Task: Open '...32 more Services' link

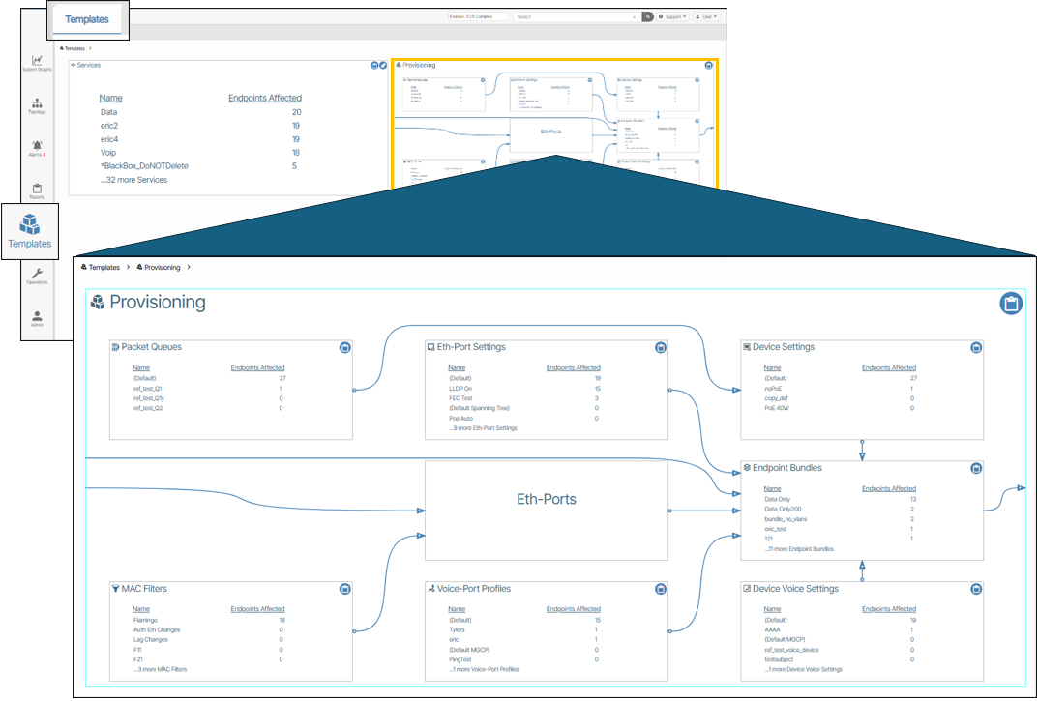Action: (x=133, y=180)
